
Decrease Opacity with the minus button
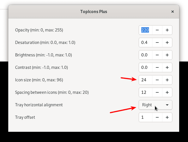coord(157,30)
